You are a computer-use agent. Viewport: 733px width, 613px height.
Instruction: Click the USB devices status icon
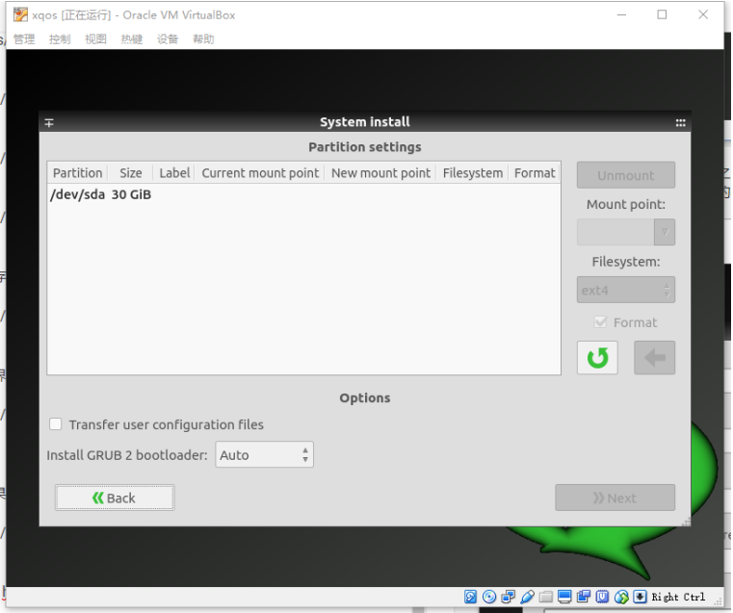click(527, 597)
